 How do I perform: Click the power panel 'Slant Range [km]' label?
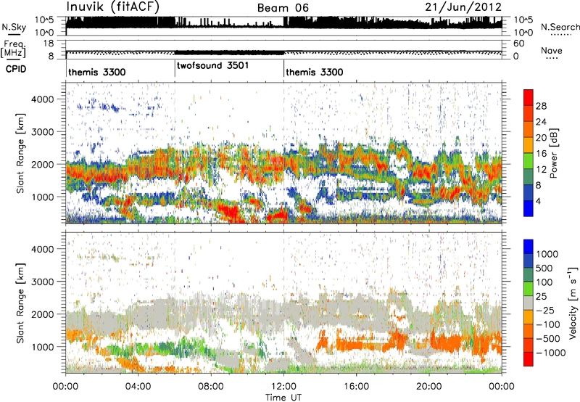click(x=20, y=153)
